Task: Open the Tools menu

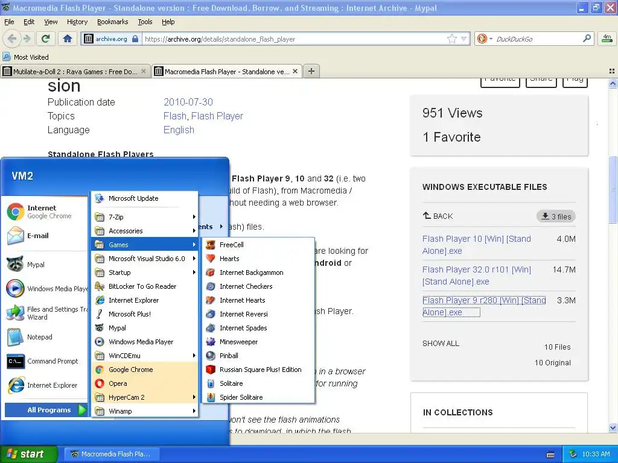Action: pyautogui.click(x=145, y=22)
